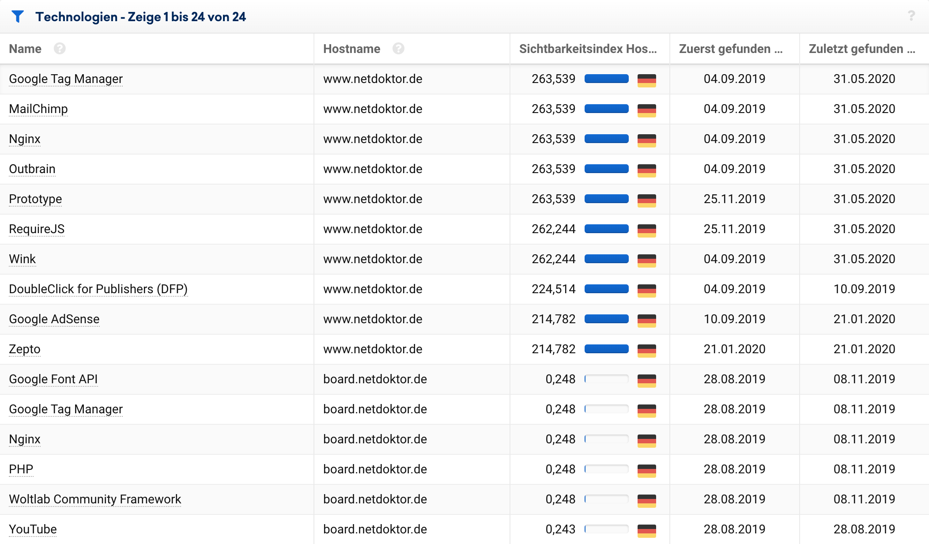Open the Outbrain technology link
Image resolution: width=929 pixels, height=544 pixels.
[x=32, y=169]
